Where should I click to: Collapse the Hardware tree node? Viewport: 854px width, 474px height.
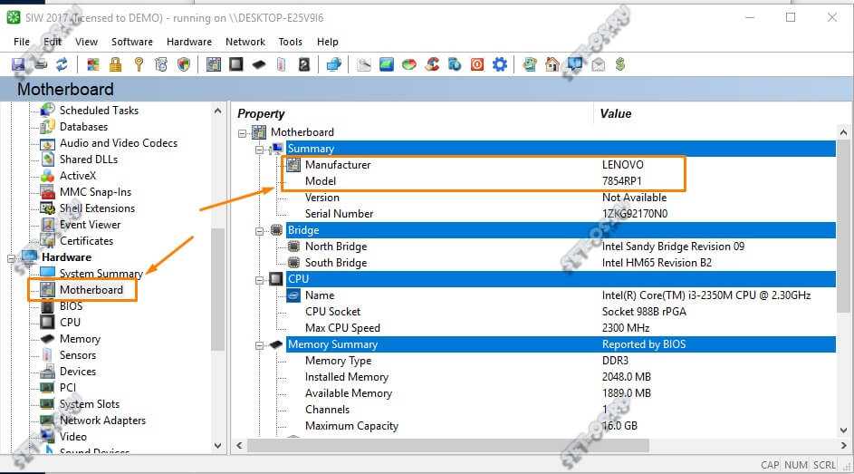[13, 257]
